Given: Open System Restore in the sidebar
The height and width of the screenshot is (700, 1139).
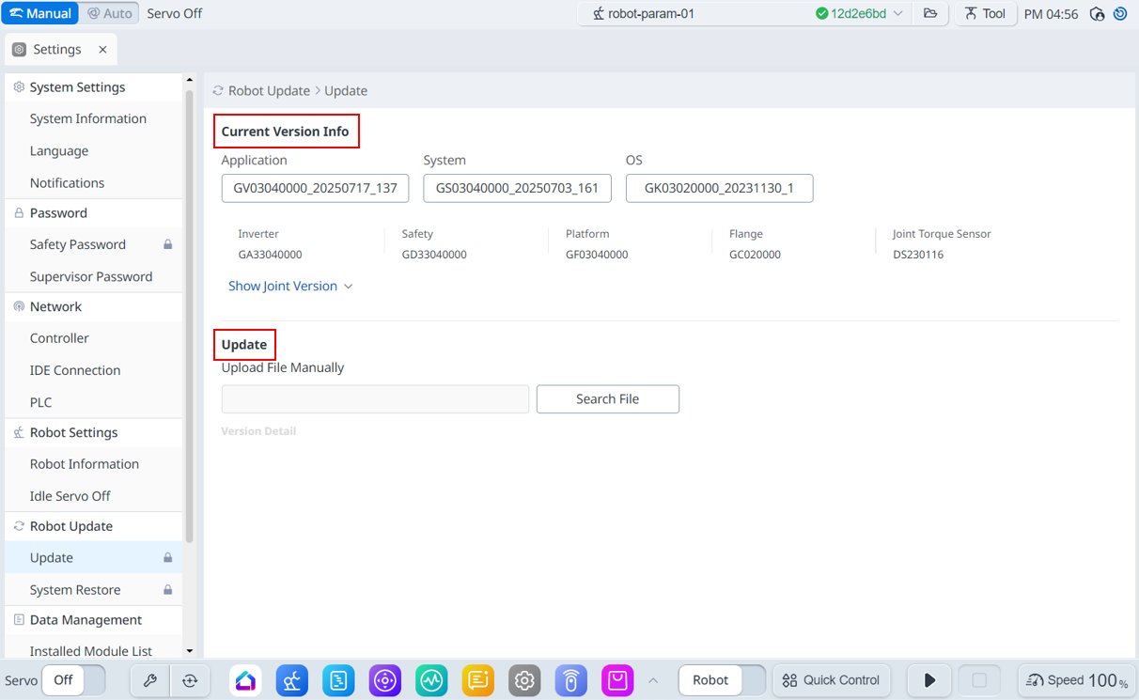Looking at the screenshot, I should [75, 590].
